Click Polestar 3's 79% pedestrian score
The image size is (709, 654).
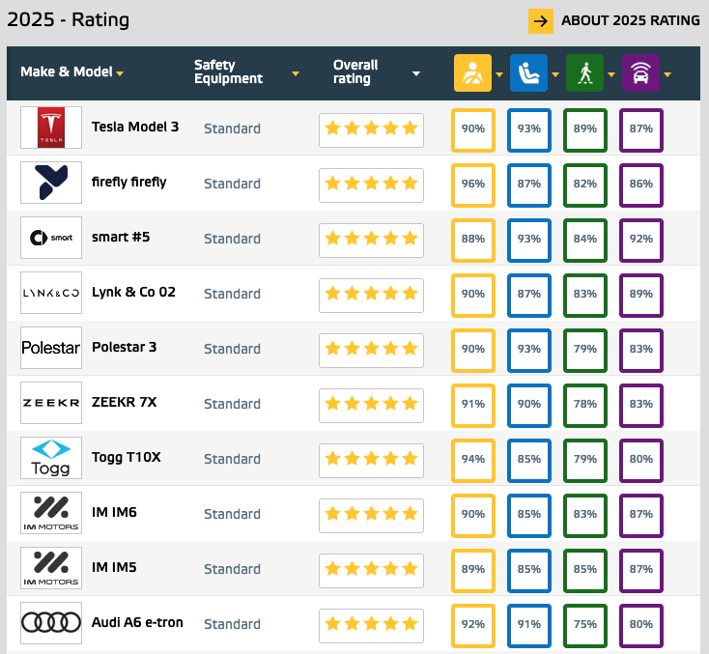[x=585, y=351]
